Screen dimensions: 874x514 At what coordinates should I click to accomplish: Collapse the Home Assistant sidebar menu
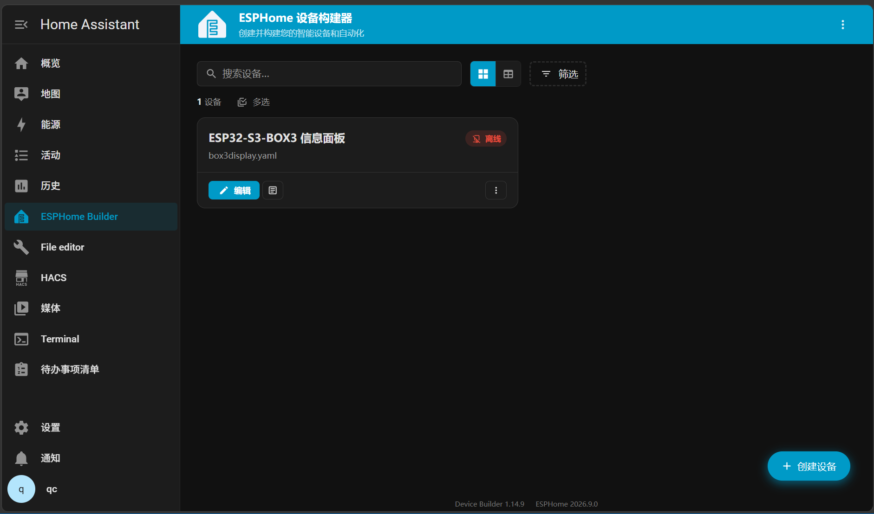[x=21, y=25]
